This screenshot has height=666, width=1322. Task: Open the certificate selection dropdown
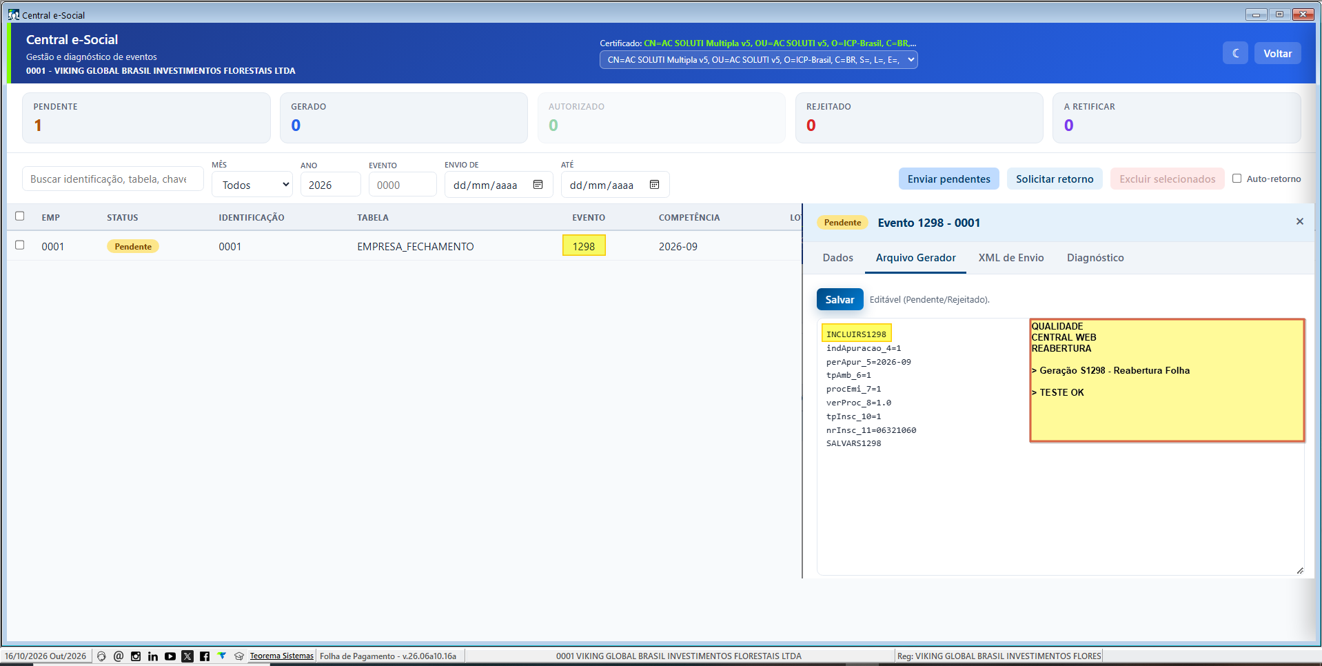[x=759, y=60]
